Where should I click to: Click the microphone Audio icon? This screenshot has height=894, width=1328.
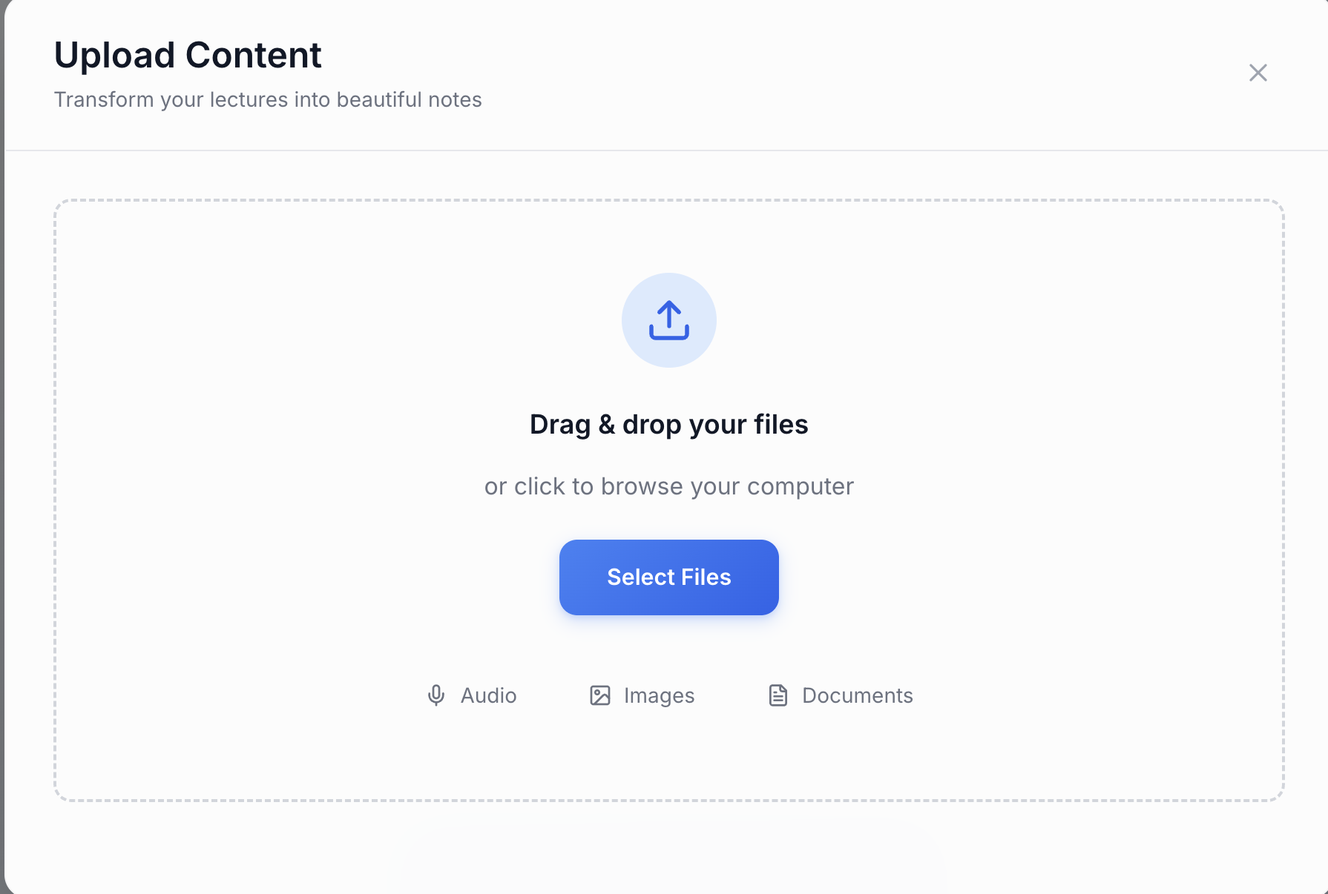point(436,695)
